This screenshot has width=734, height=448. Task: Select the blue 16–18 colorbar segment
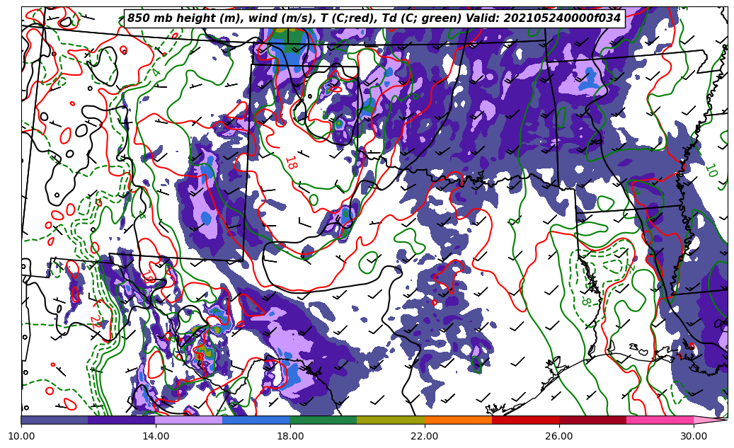256,420
